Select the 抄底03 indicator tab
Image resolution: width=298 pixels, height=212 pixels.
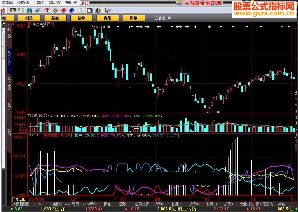point(194,204)
